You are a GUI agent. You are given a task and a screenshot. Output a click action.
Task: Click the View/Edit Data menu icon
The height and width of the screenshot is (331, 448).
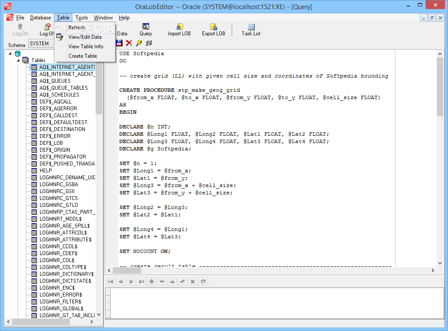coord(60,37)
